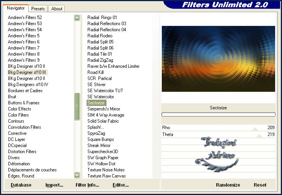Select Andrew's Filters 8 category

pos(24,54)
